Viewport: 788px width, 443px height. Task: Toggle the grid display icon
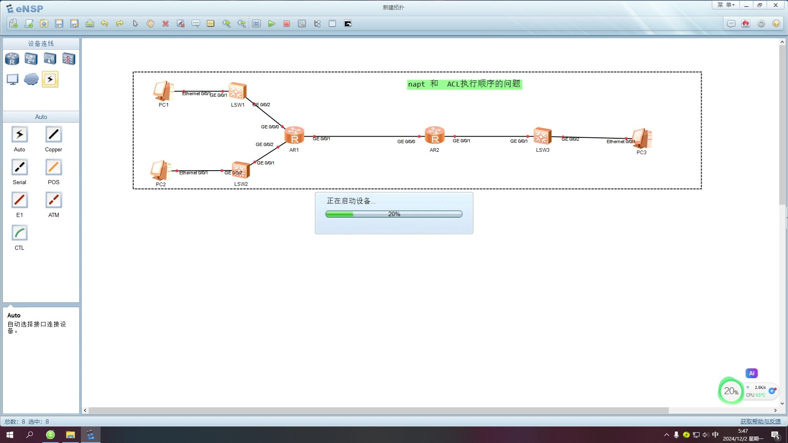point(332,23)
